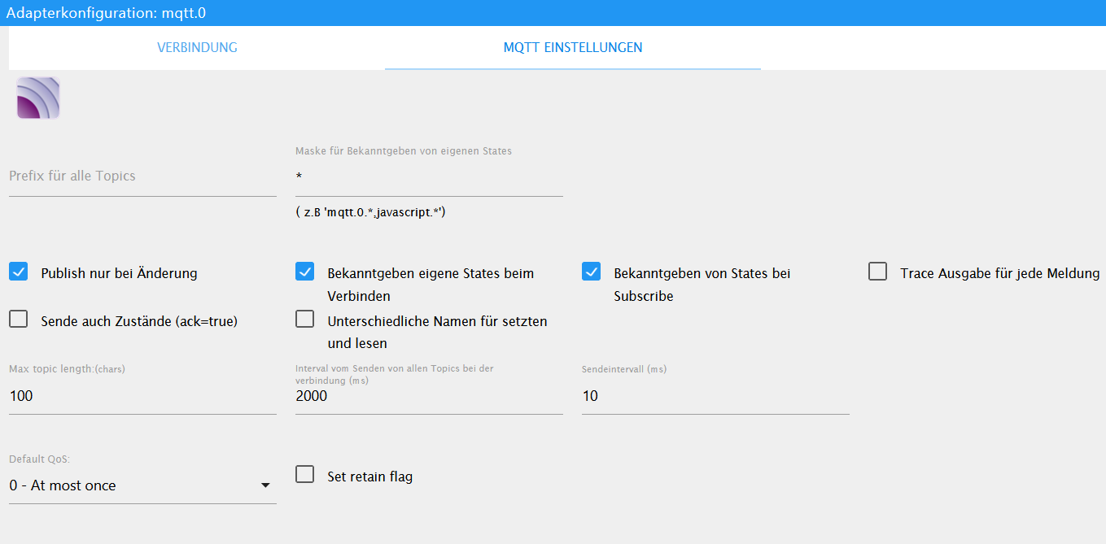This screenshot has height=544, width=1106.
Task: Click the Publish nur bei Änderung label
Action: 119,273
